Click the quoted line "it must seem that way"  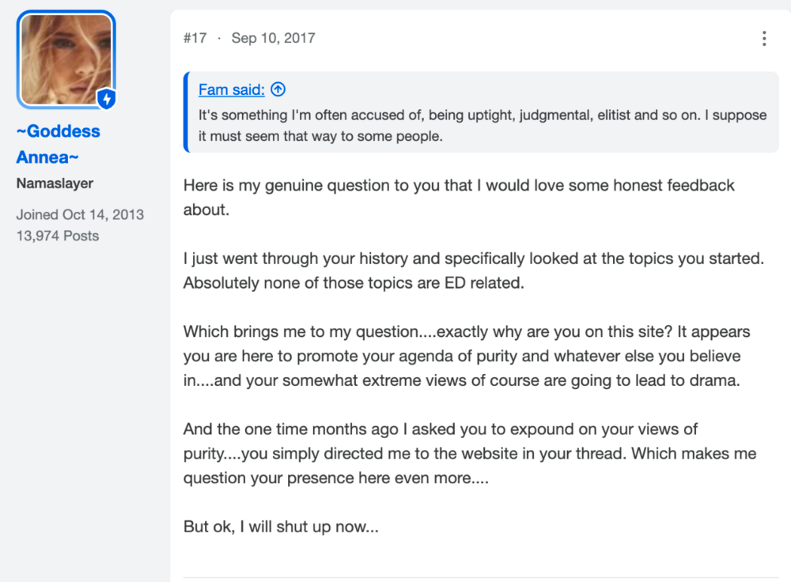[x=320, y=136]
